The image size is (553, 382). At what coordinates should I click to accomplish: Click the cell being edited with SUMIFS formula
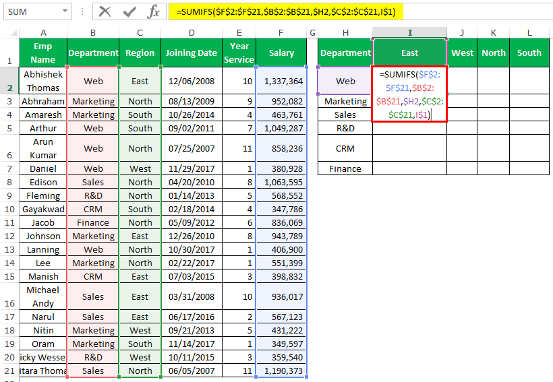(x=409, y=94)
